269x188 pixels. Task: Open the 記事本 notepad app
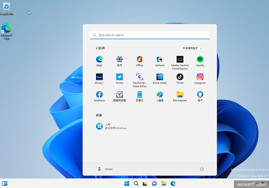[140, 96]
